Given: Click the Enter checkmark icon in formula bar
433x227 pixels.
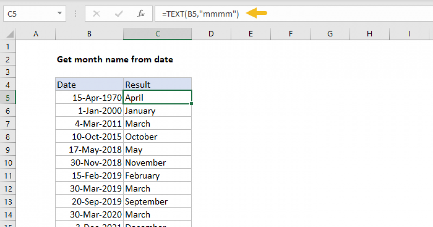Looking at the screenshot, I should click(119, 14).
